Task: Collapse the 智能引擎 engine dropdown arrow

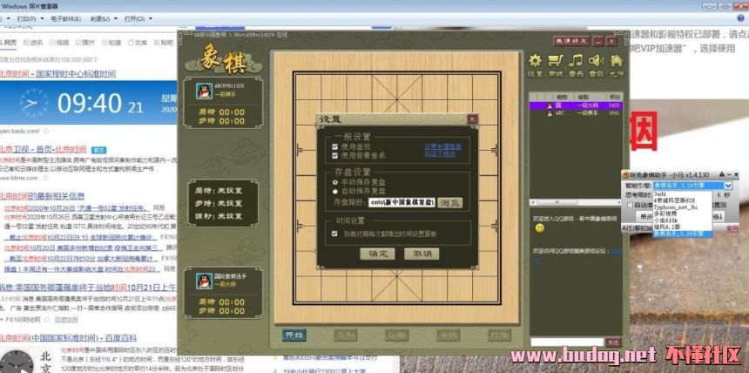Action: [728, 186]
